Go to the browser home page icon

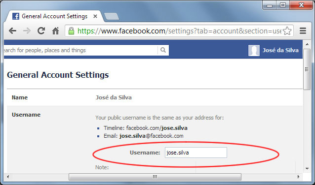coord(56,31)
